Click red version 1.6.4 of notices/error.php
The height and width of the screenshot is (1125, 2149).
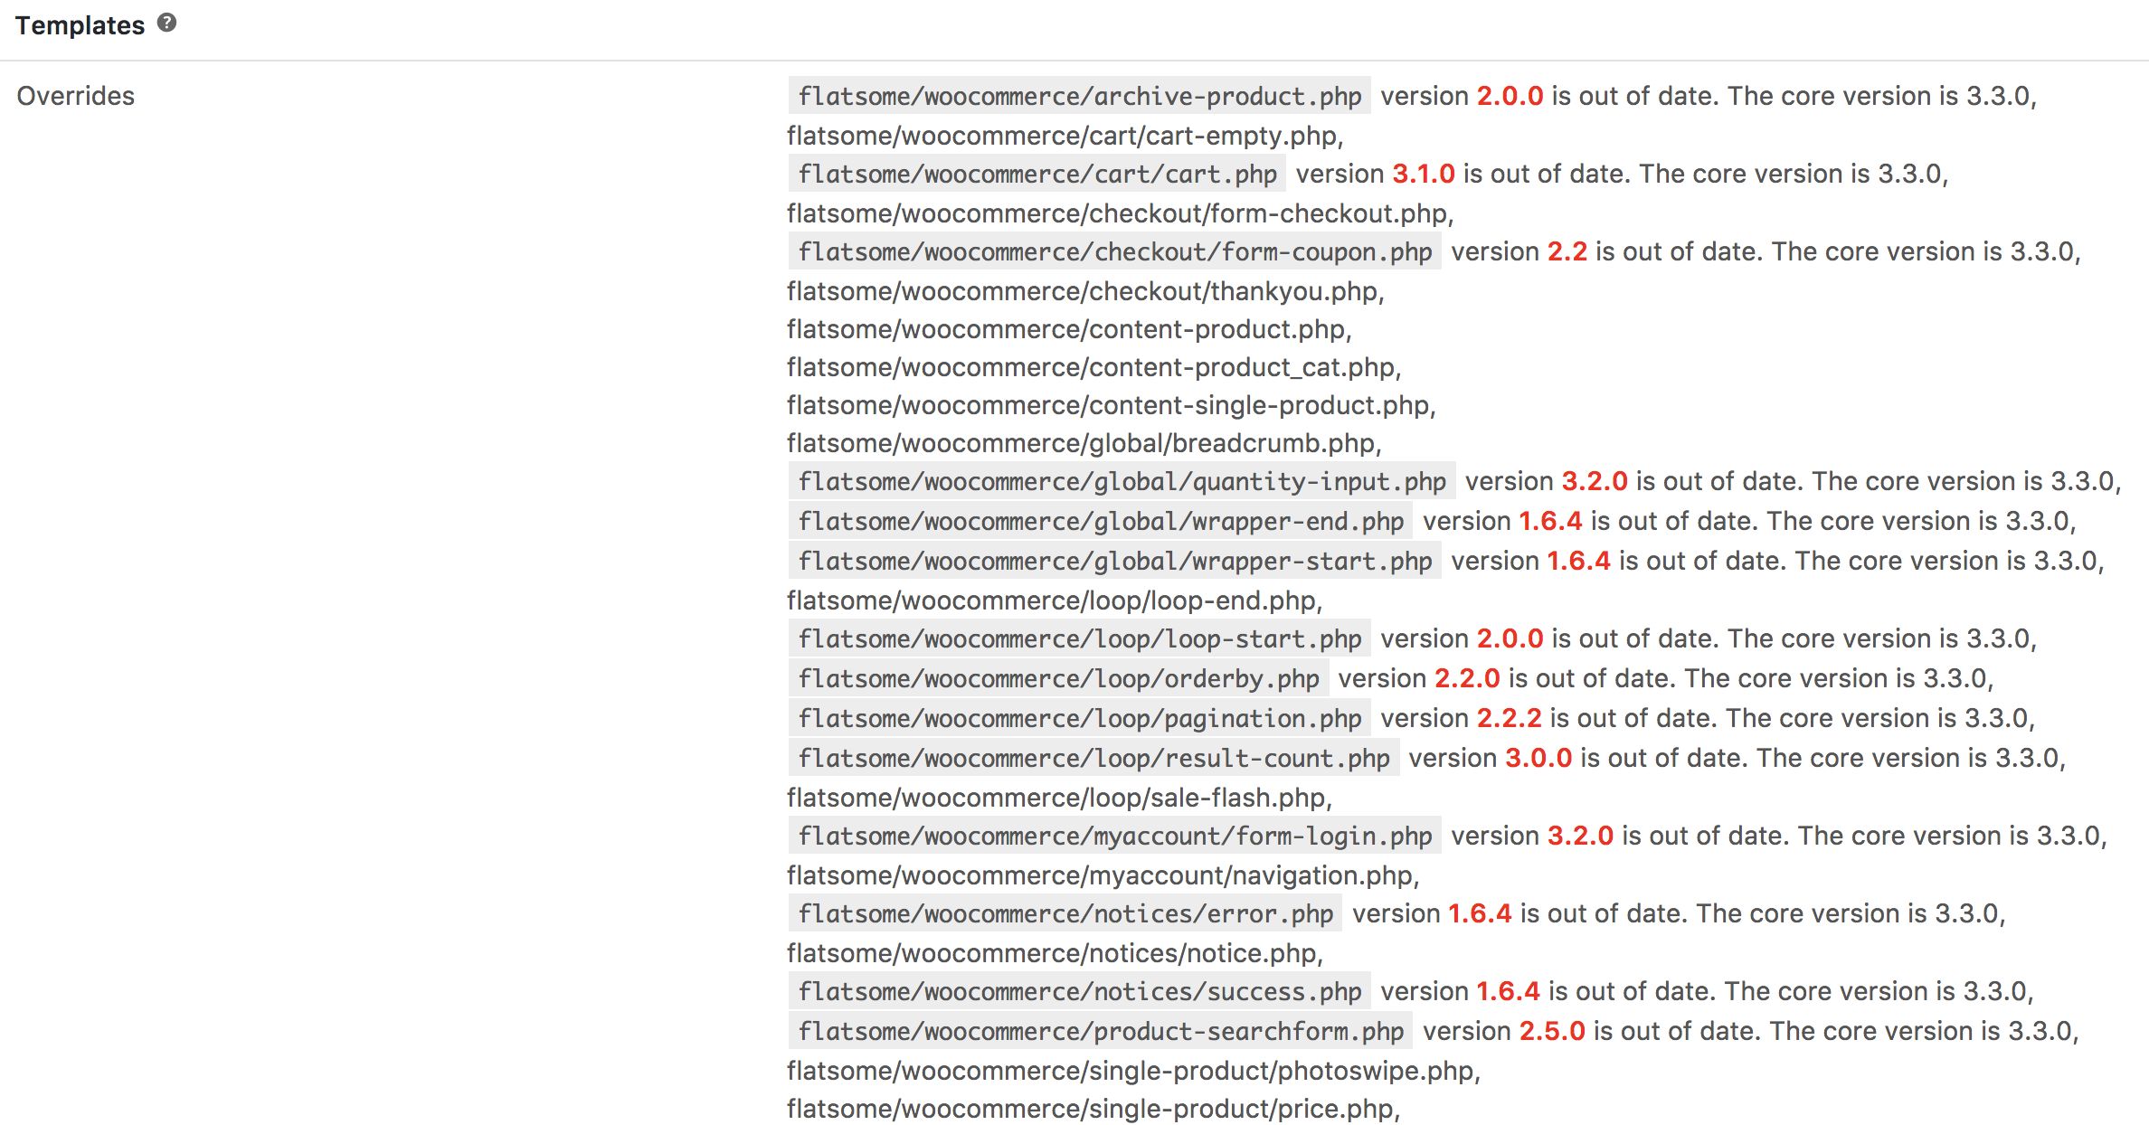[1480, 913]
